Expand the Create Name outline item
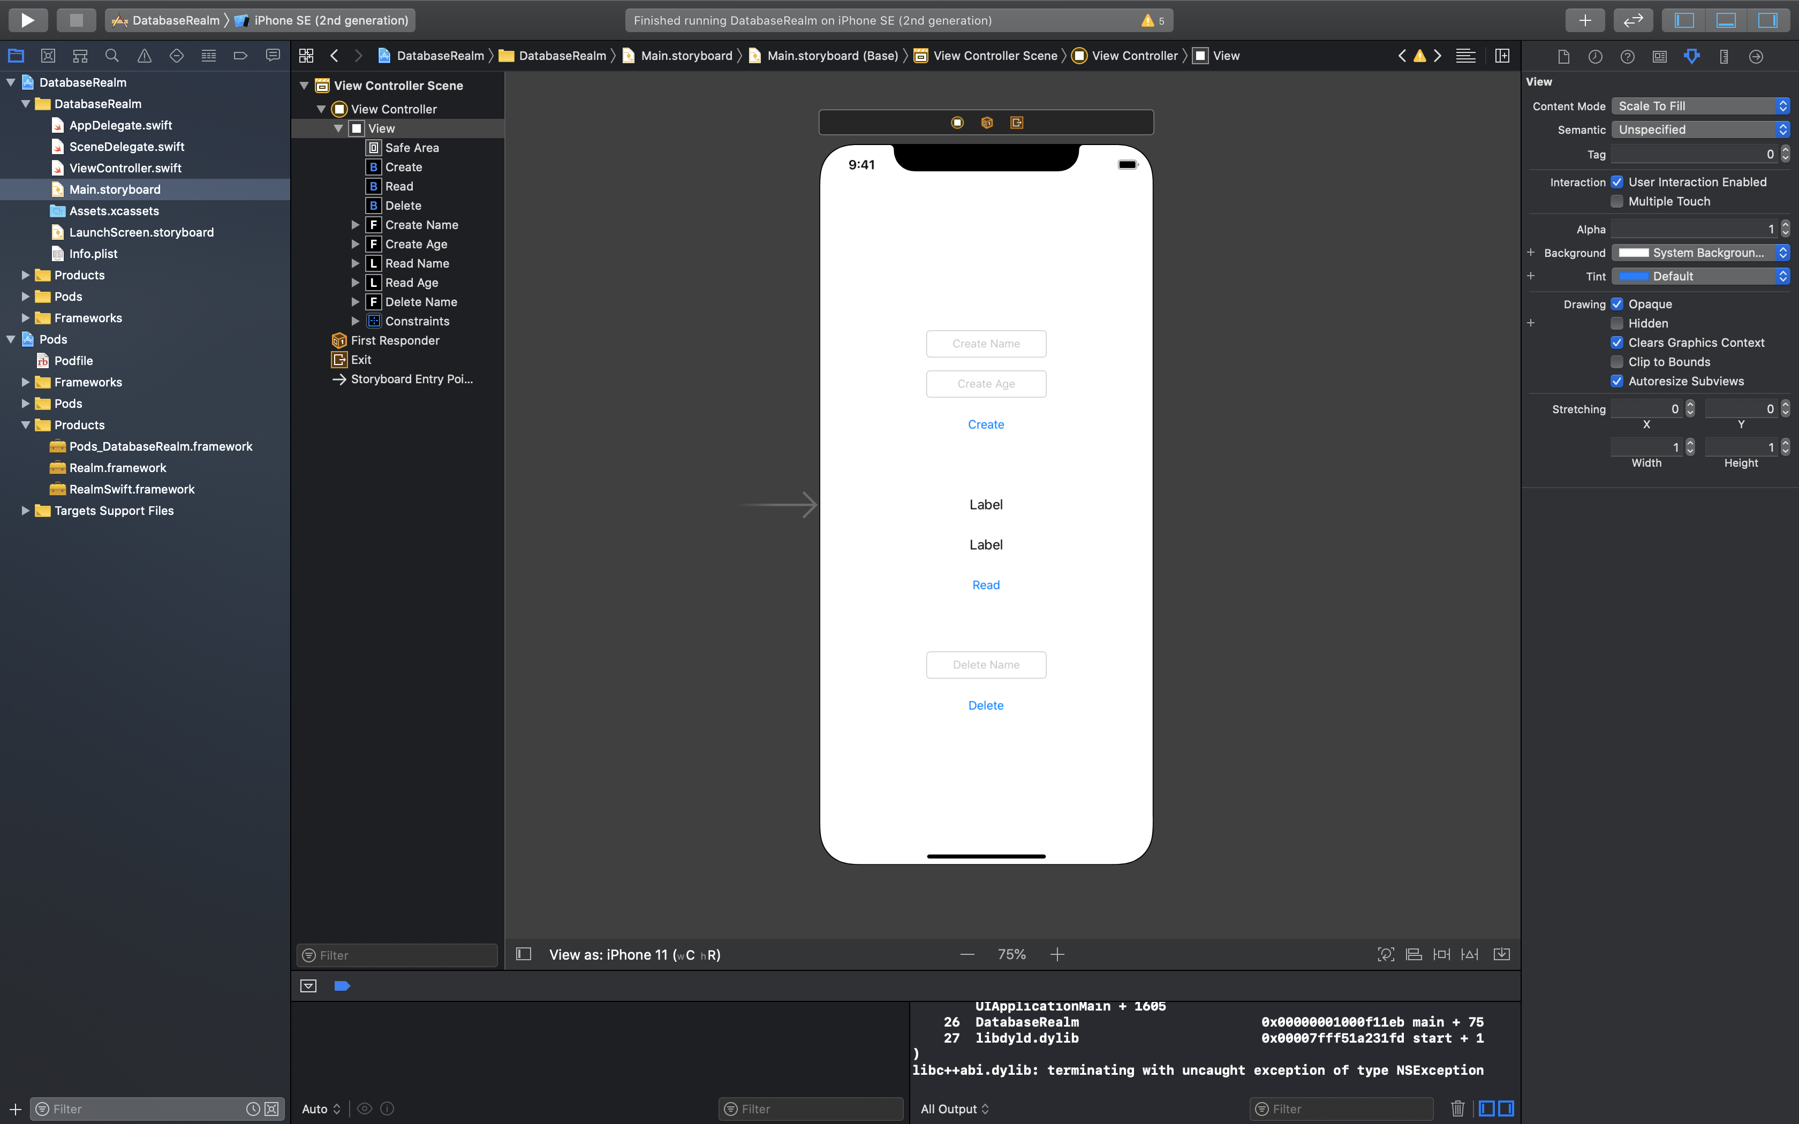 (x=356, y=224)
